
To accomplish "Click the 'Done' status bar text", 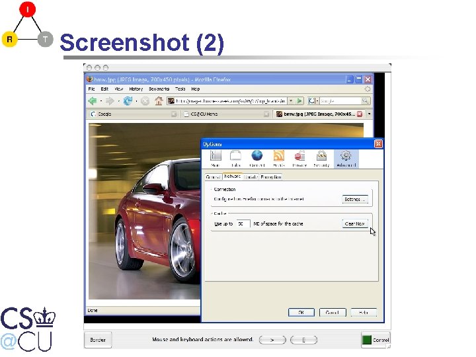I will coord(93,310).
